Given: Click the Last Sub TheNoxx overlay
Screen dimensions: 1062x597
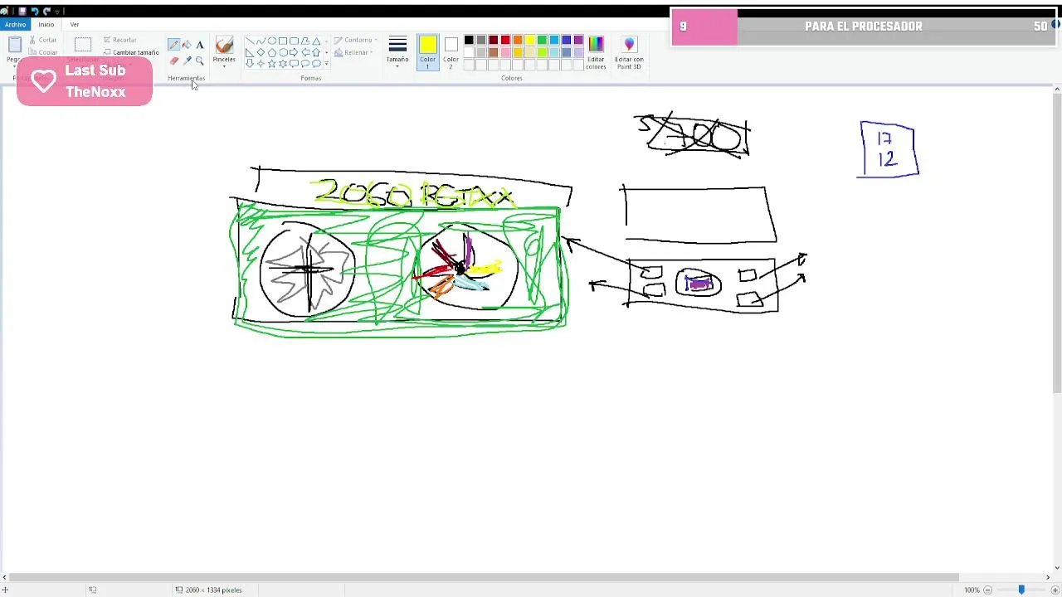Looking at the screenshot, I should coord(85,81).
